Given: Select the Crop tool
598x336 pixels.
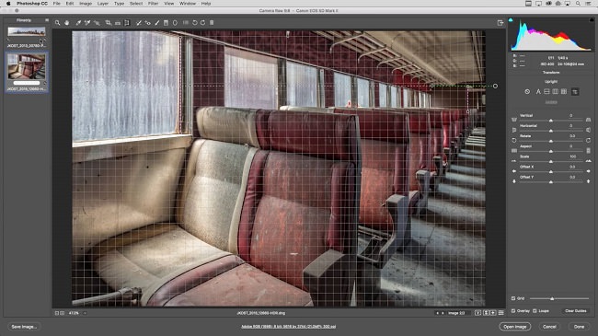Looking at the screenshot, I should (x=109, y=23).
